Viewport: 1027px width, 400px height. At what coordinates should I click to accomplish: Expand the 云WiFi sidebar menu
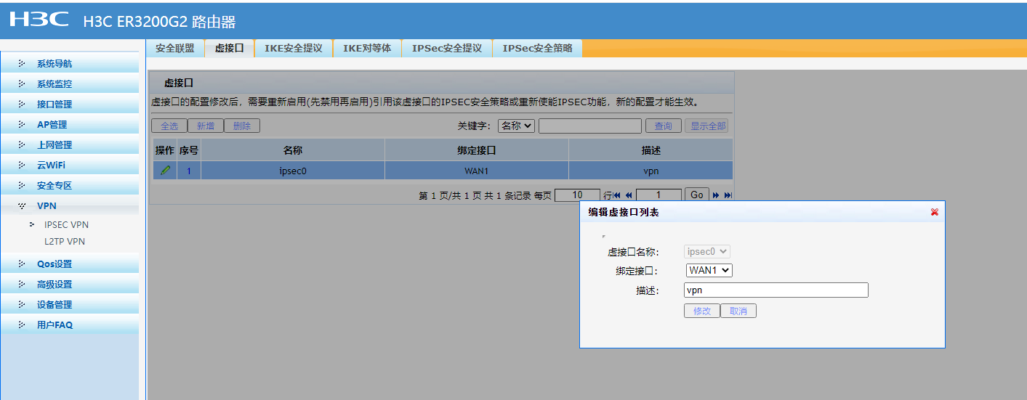click(x=70, y=166)
